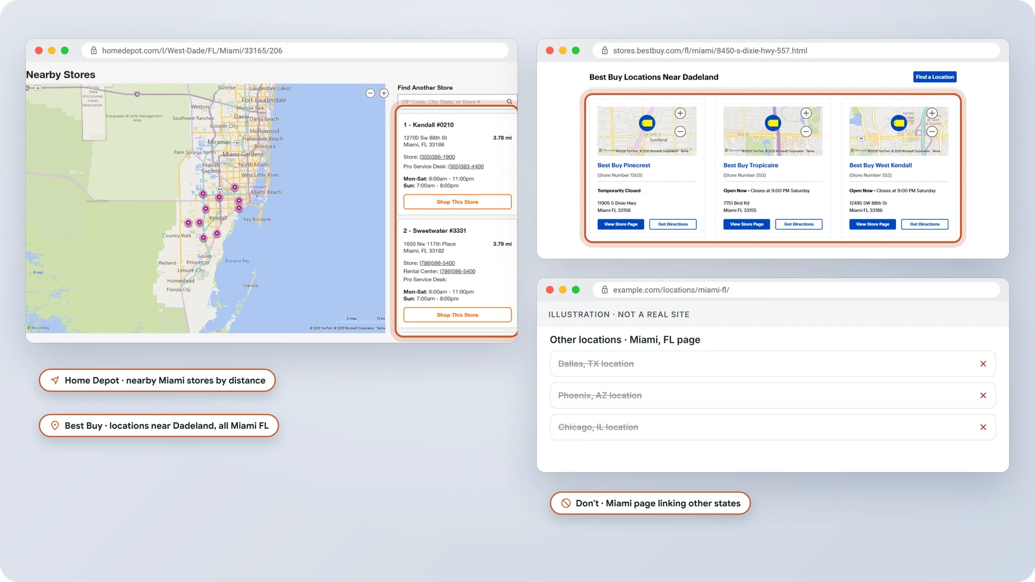The image size is (1035, 582).
Task: Click the struck-through "Phoenix, AZ location" text
Action: click(x=600, y=396)
